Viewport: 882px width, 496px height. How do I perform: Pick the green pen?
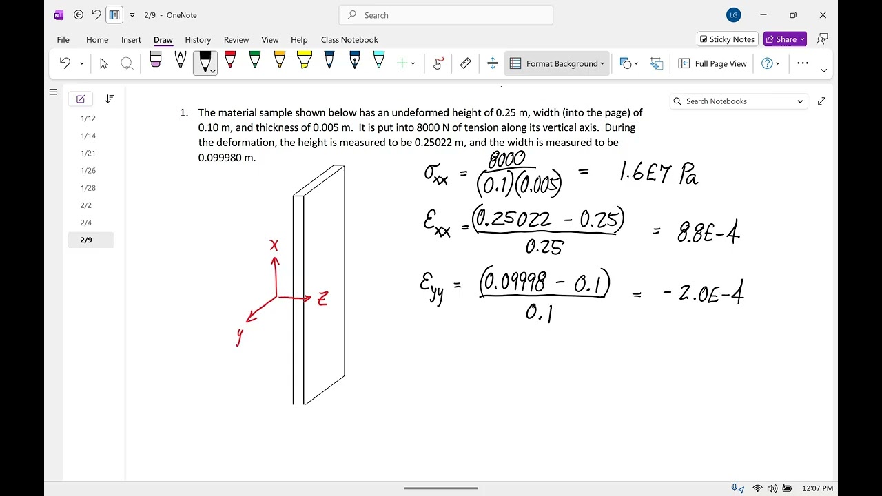coord(255,61)
